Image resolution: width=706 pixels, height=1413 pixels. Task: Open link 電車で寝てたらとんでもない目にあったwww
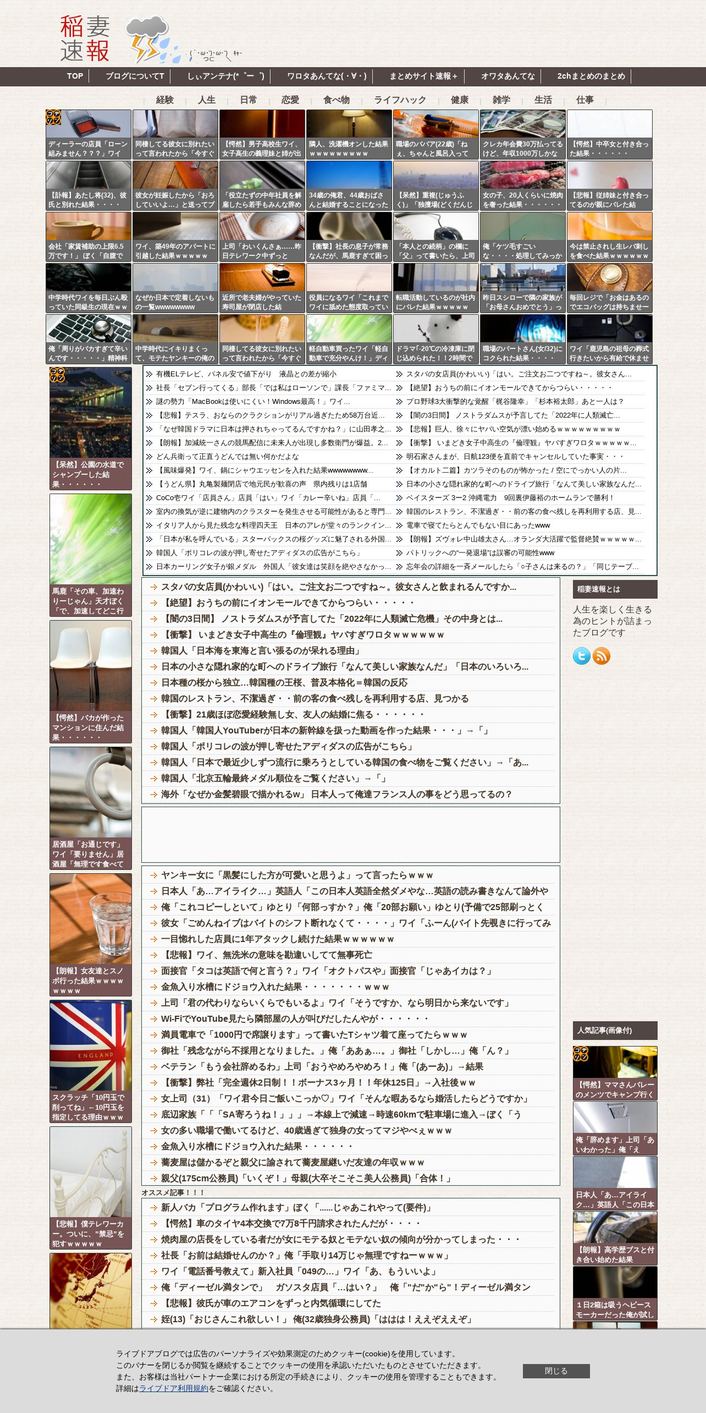[478, 525]
